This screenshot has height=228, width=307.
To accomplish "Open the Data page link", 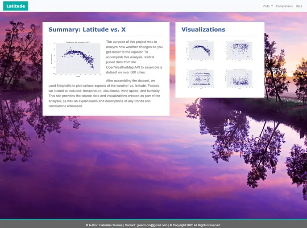I will click(x=299, y=6).
